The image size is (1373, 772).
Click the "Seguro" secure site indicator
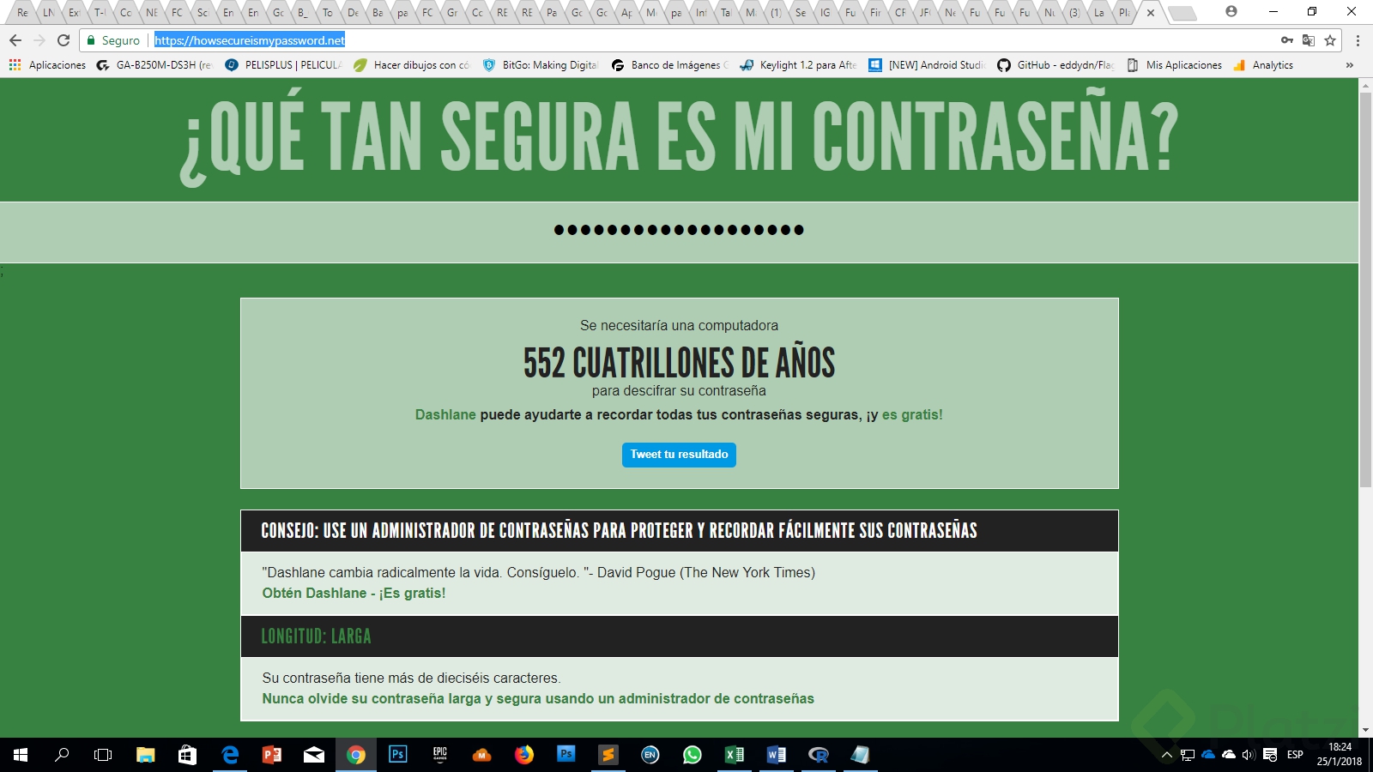(113, 40)
